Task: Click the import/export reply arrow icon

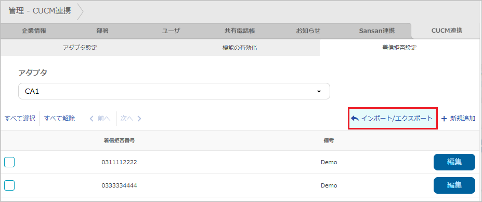Action: point(355,119)
